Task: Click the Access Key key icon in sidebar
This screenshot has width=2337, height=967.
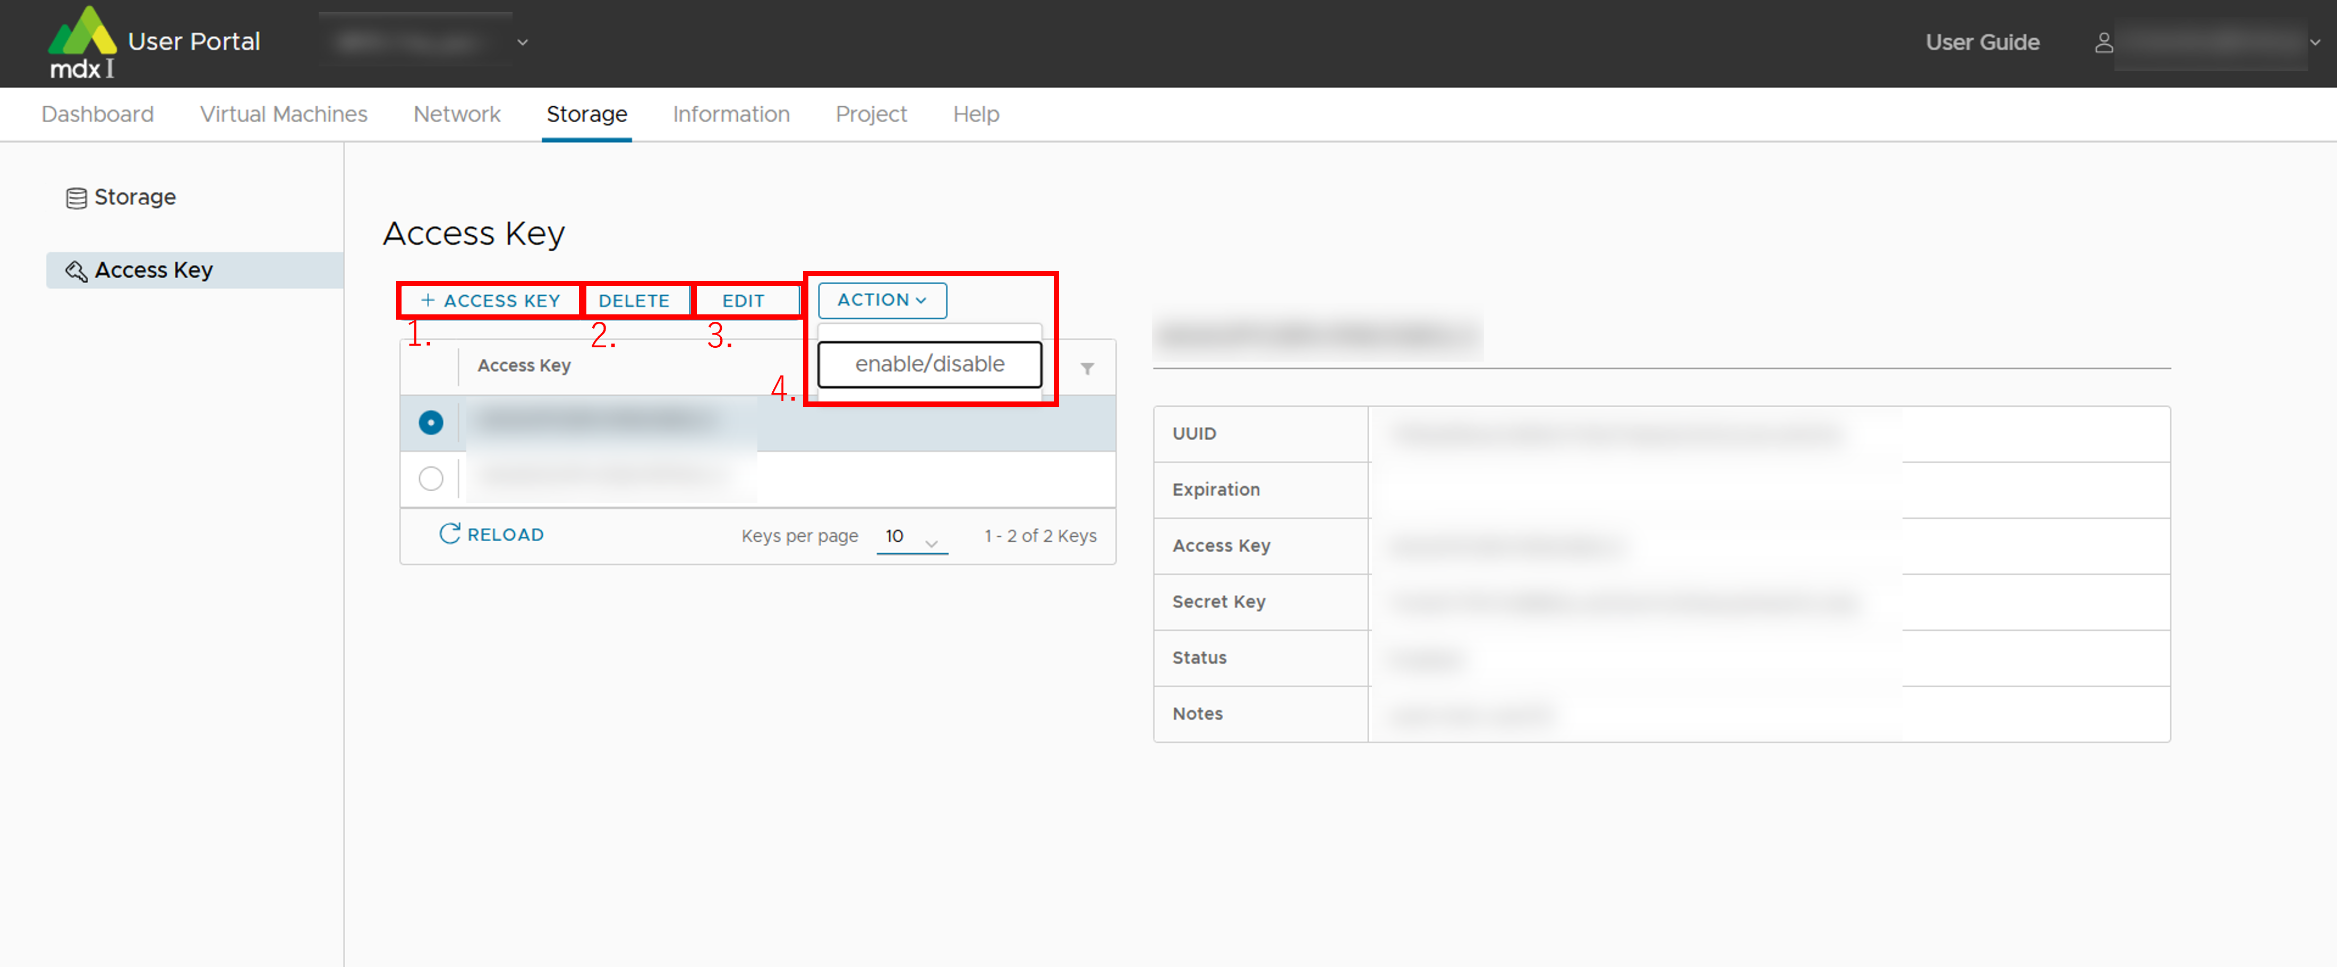Action: click(76, 270)
